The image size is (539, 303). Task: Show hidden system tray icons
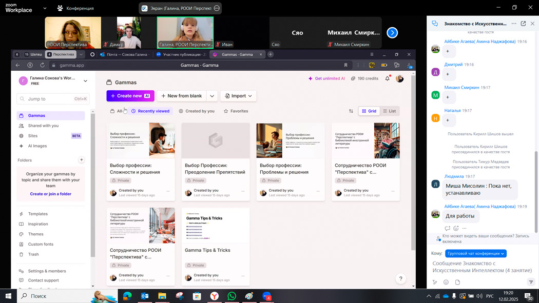[429, 296]
